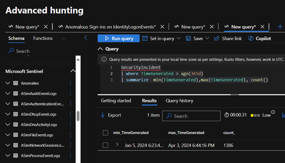Add a new query tab with plus icon
The width and height of the screenshot is (285, 163).
(x=280, y=27)
